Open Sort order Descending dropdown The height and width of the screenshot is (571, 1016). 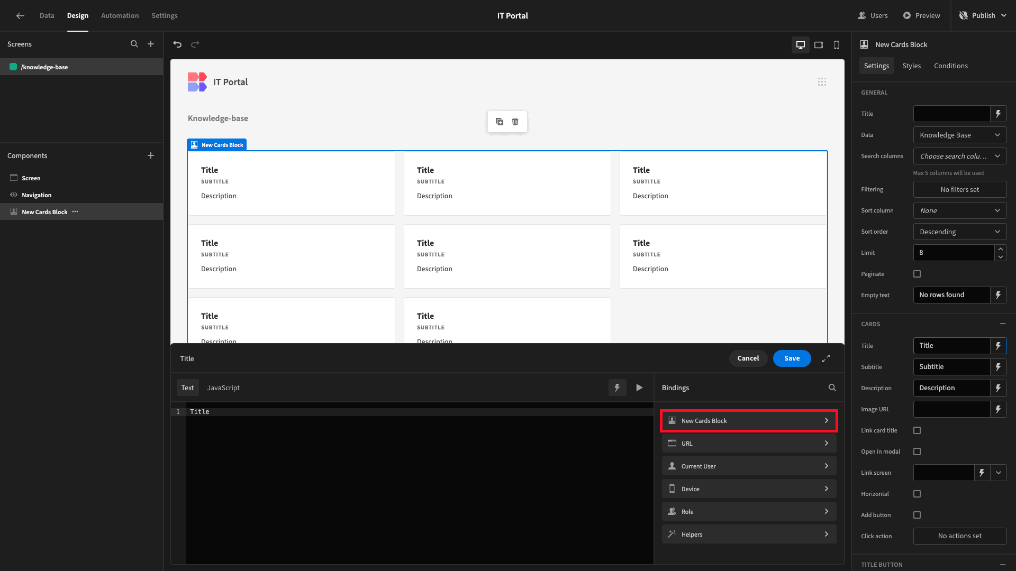[960, 232]
